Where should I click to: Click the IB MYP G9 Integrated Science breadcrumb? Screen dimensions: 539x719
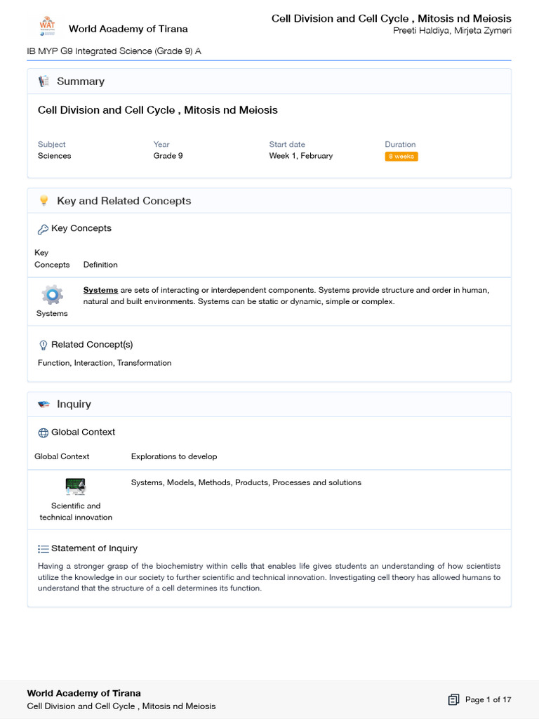pos(114,51)
